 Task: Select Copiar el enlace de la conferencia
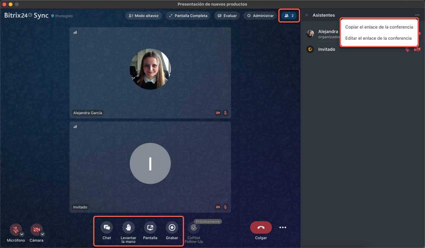pos(379,27)
